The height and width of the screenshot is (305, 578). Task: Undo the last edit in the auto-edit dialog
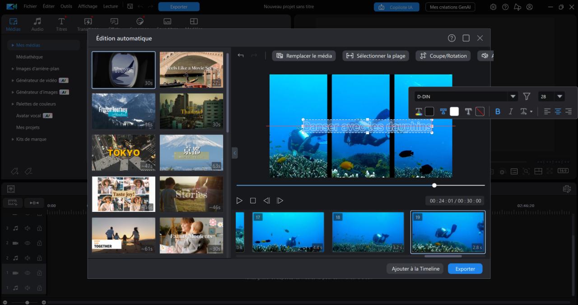pos(241,56)
